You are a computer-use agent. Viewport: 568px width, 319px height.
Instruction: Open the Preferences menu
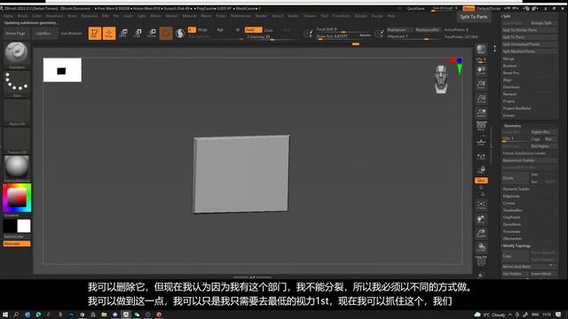241,16
